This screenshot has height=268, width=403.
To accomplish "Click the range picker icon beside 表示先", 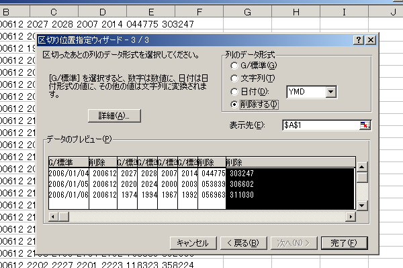I will tap(365, 125).
